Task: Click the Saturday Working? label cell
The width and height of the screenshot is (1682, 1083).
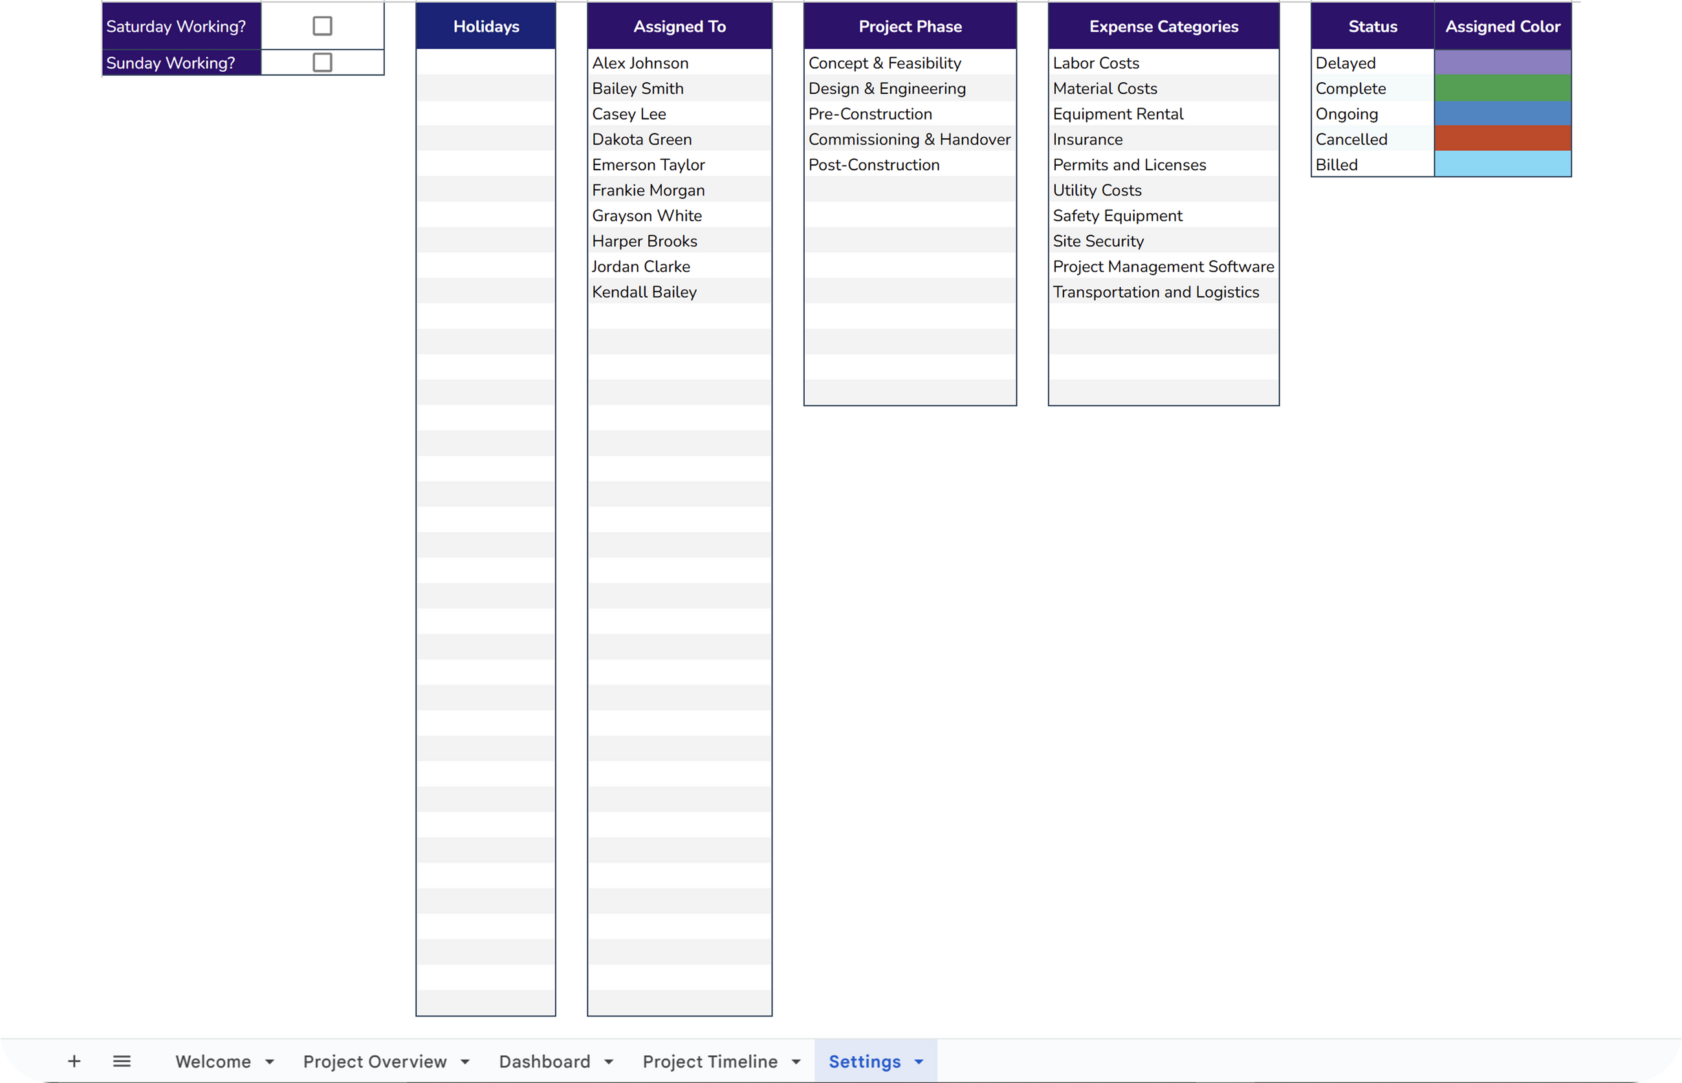Action: [181, 26]
